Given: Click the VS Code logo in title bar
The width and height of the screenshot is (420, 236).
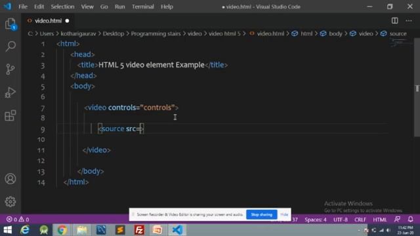Looking at the screenshot, I should 7,6.
